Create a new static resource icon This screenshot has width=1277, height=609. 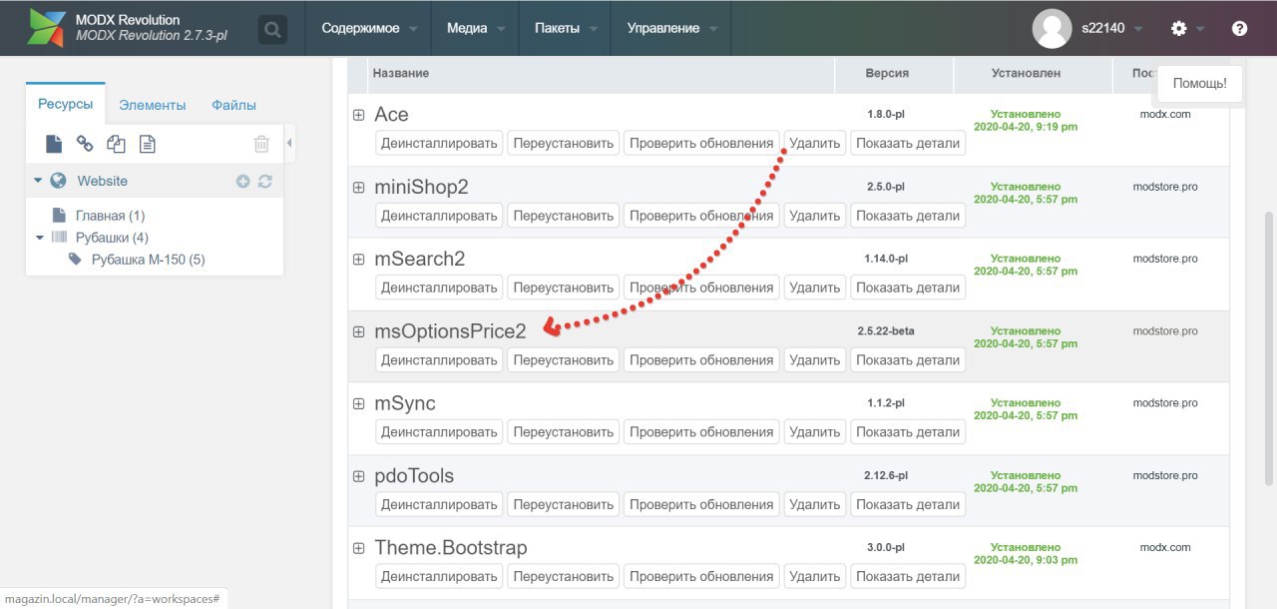pos(148,144)
